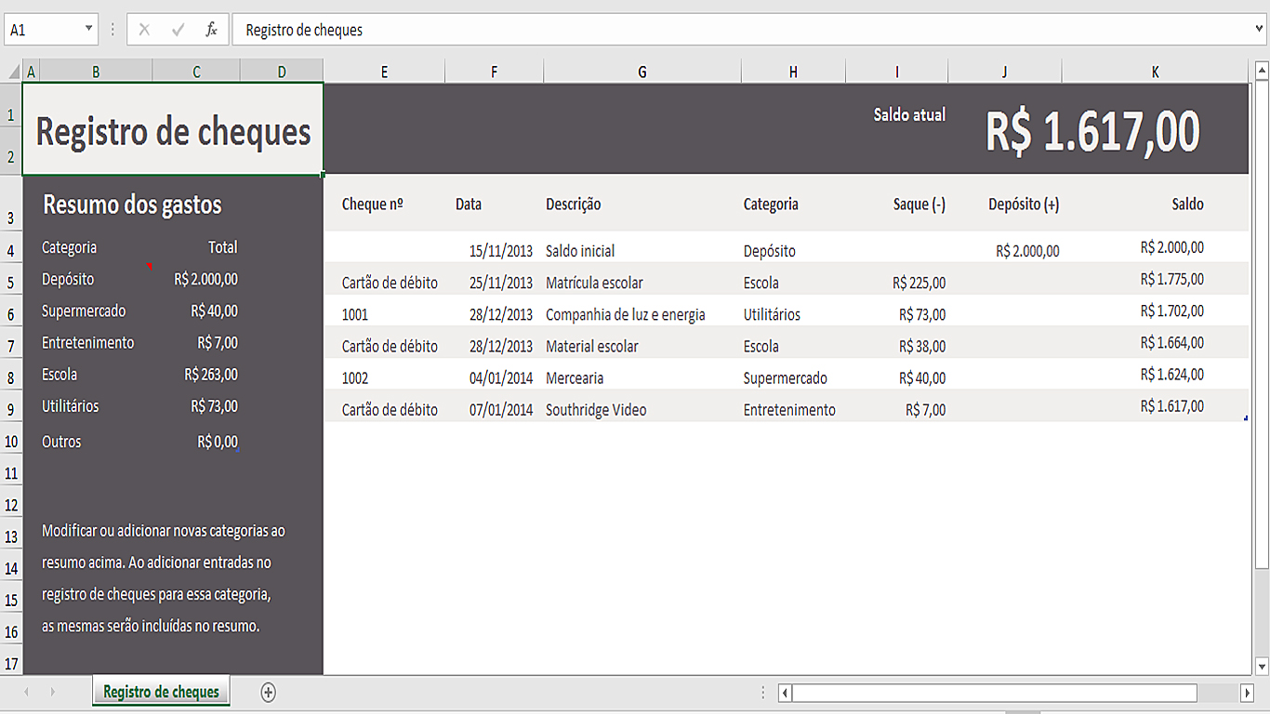Click the Saldo atual label

pos(909,114)
